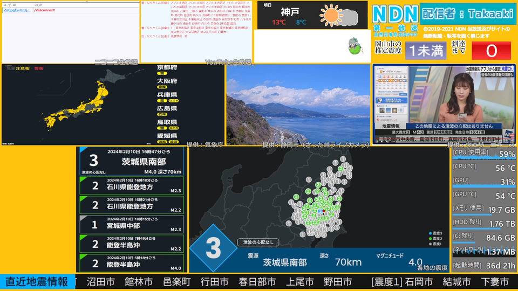Click the 神戸 city name in weather
Image resolution: width=518 pixels, height=291 pixels.
(290, 12)
